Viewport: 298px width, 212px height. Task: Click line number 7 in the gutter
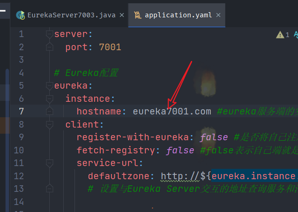click(x=21, y=112)
